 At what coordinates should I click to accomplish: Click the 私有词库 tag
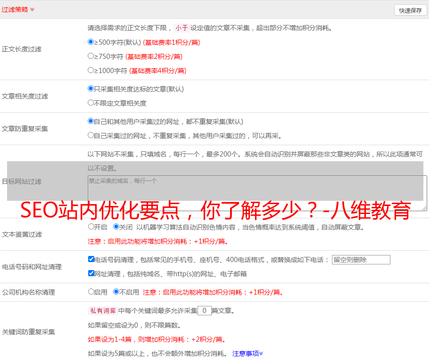point(103,311)
